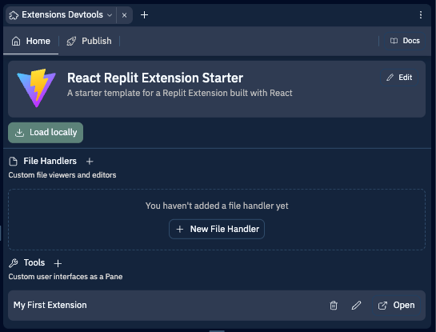The width and height of the screenshot is (436, 332).
Task: Click the Tools section heading
Action: coord(34,262)
